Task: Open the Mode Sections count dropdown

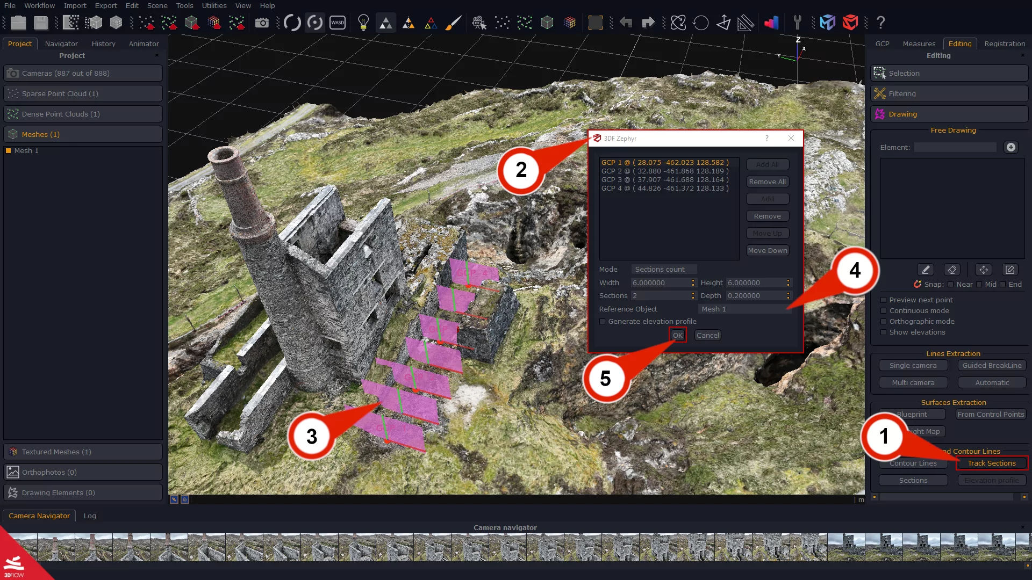Action: coord(664,270)
